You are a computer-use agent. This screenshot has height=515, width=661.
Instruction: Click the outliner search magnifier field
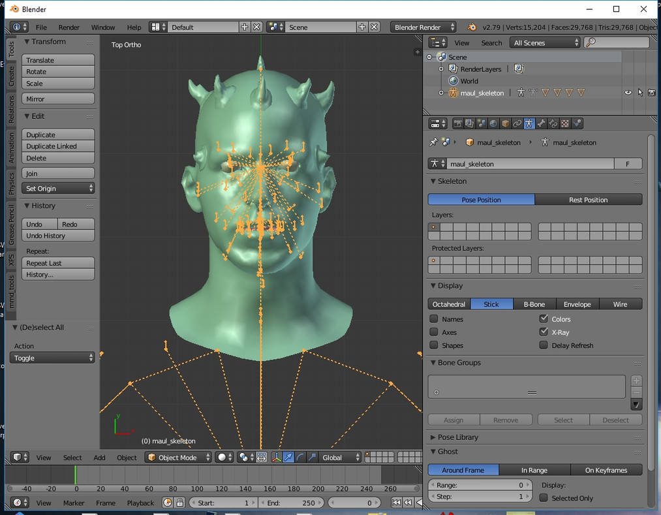pos(617,42)
